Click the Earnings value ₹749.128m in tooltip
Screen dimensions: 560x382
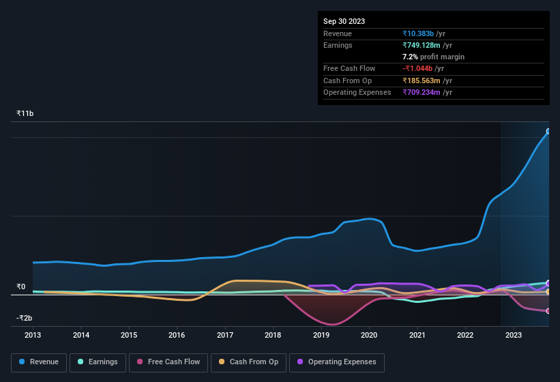coord(427,45)
